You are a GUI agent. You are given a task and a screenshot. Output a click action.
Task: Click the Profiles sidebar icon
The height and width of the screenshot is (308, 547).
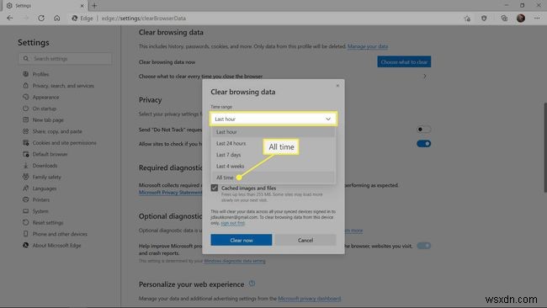tap(26, 74)
